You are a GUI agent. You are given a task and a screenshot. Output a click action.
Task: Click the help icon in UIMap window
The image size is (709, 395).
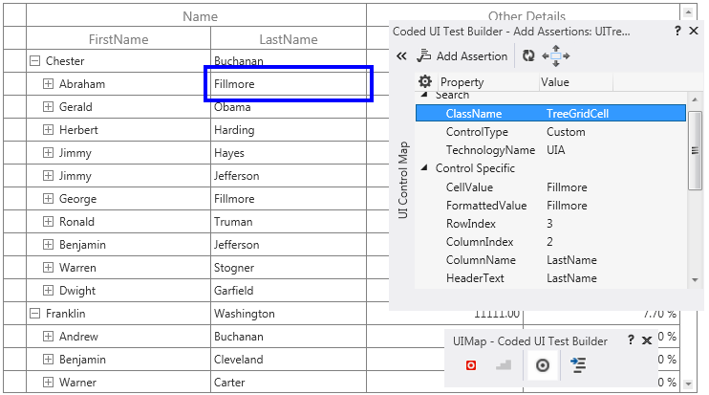(x=631, y=340)
